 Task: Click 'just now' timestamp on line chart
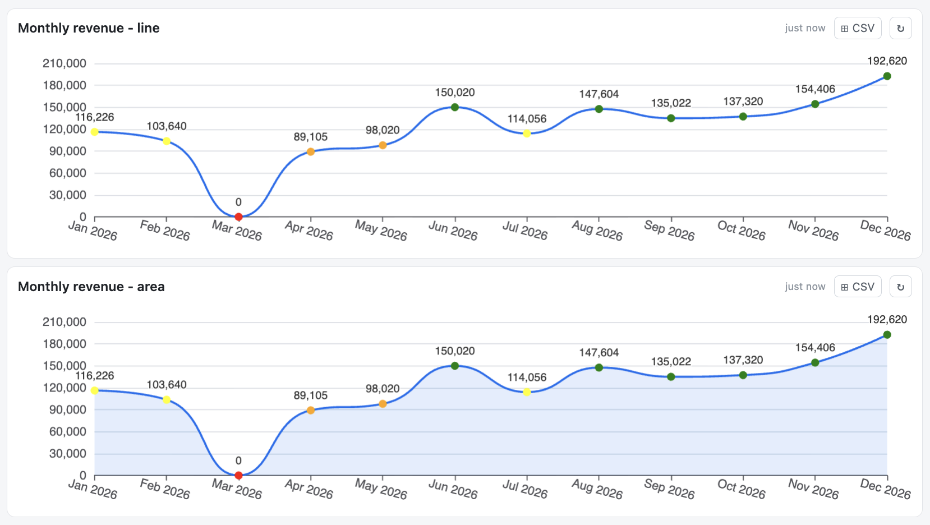point(805,28)
